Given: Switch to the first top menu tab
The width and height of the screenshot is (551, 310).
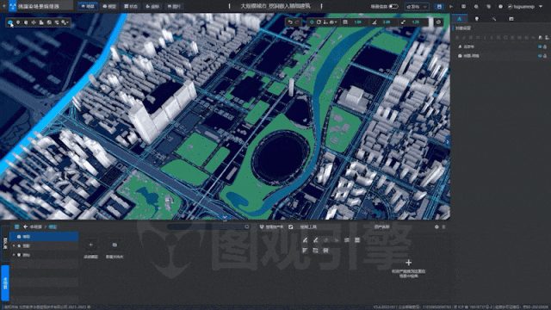Looking at the screenshot, I should (88, 6).
